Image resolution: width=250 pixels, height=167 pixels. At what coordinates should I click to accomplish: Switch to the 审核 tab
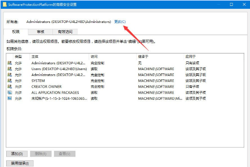40,32
